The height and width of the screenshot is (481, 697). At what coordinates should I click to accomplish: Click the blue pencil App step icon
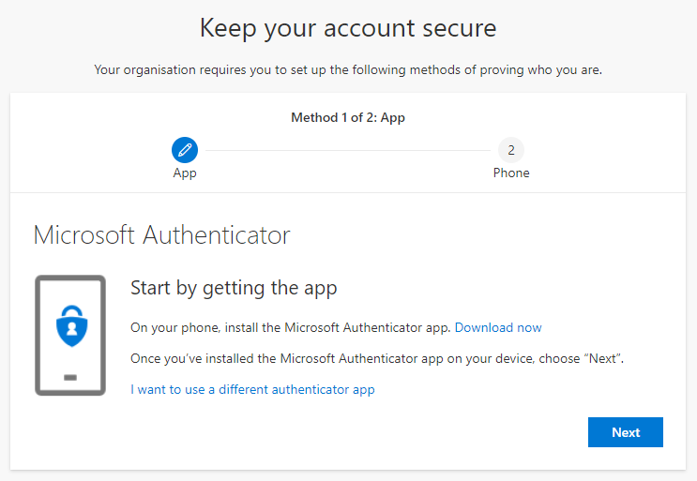(185, 150)
